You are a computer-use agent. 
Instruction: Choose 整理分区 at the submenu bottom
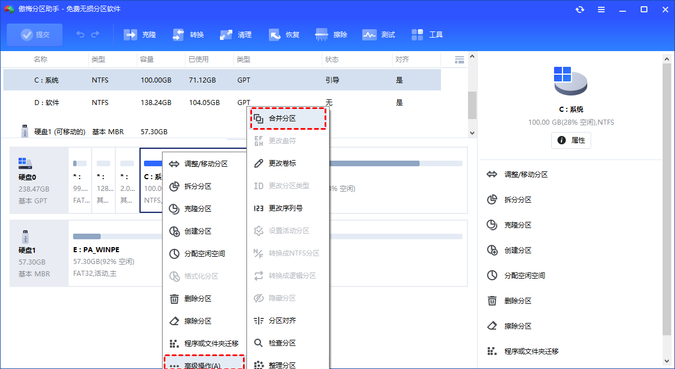click(281, 365)
